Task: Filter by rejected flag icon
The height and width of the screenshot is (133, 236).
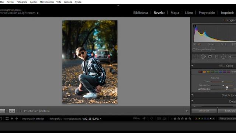Action: (152, 119)
